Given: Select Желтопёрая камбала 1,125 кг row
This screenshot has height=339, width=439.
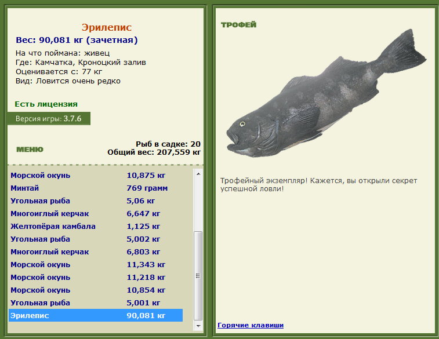Looking at the screenshot, I should (96, 226).
